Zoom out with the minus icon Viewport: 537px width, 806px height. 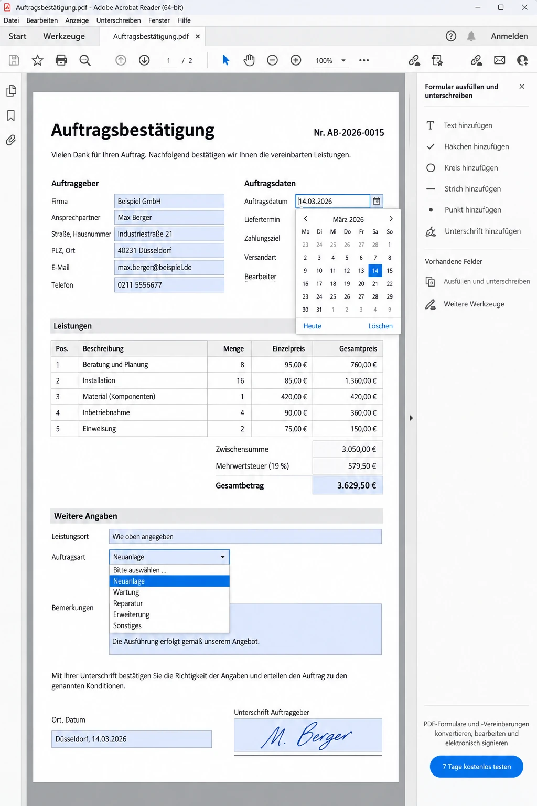pyautogui.click(x=272, y=60)
